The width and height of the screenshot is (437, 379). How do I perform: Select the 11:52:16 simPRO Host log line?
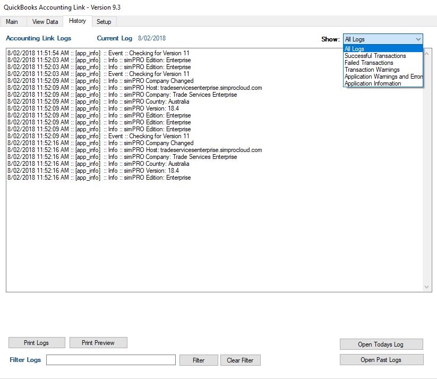click(x=135, y=150)
